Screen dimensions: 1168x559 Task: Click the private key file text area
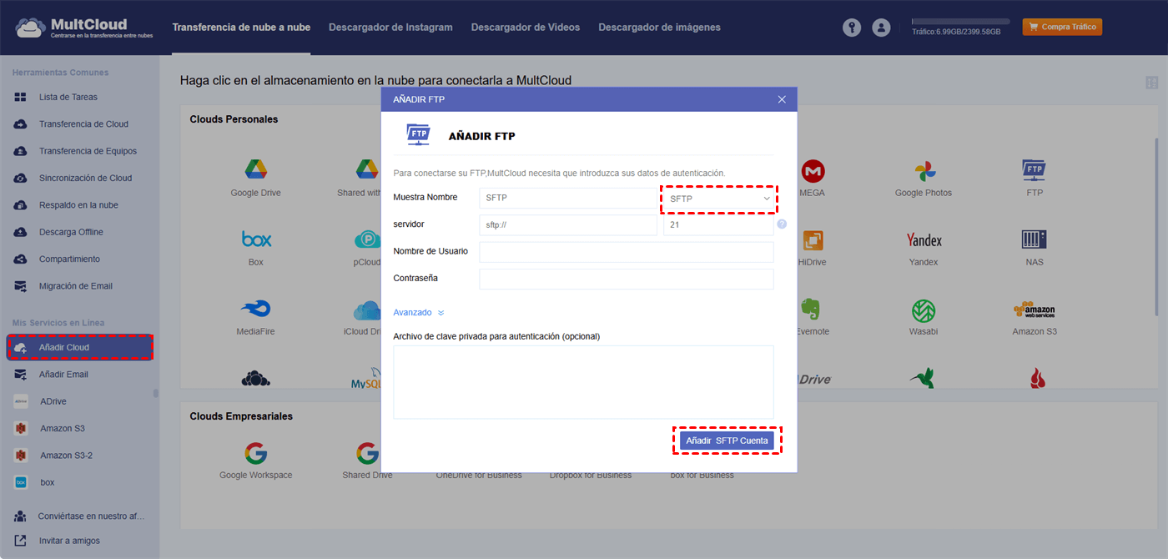pos(583,382)
